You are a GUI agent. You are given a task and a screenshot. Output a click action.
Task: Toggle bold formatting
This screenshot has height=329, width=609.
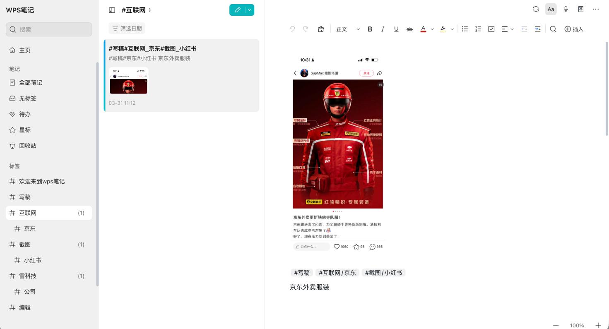pos(370,29)
